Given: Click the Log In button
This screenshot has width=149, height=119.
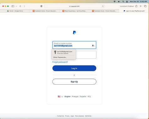Looking at the screenshot, I should 74,68.
